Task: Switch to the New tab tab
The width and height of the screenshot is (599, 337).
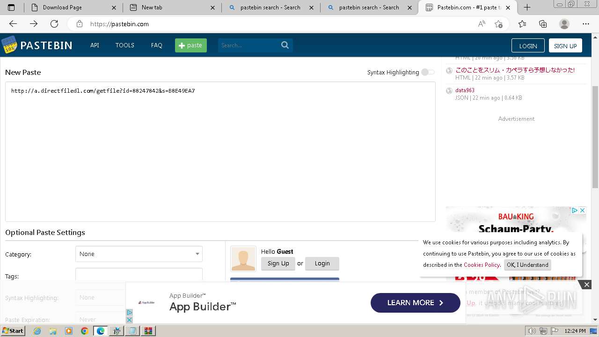Action: point(172,7)
